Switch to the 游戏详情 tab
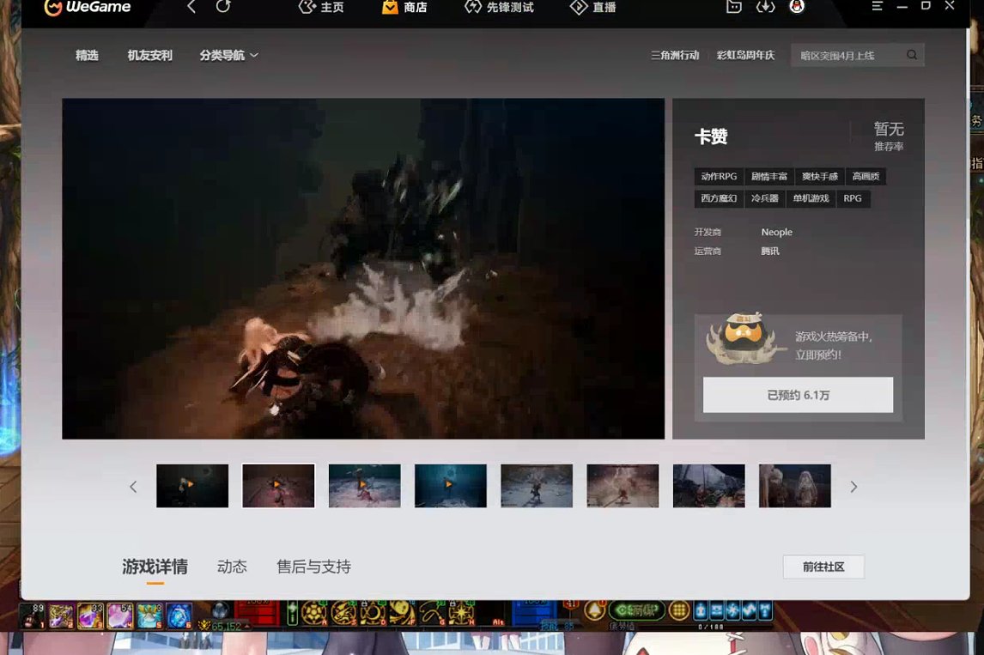The width and height of the screenshot is (984, 655). click(x=155, y=567)
